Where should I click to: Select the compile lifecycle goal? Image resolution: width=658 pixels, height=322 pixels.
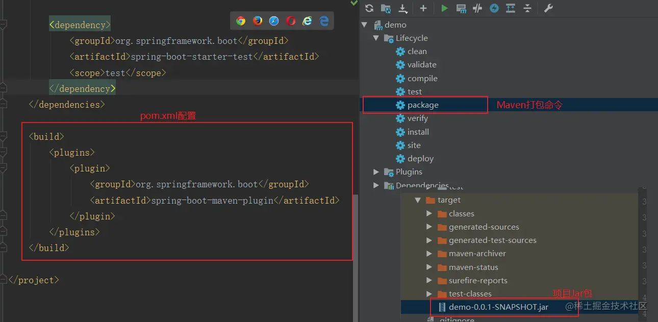[422, 78]
